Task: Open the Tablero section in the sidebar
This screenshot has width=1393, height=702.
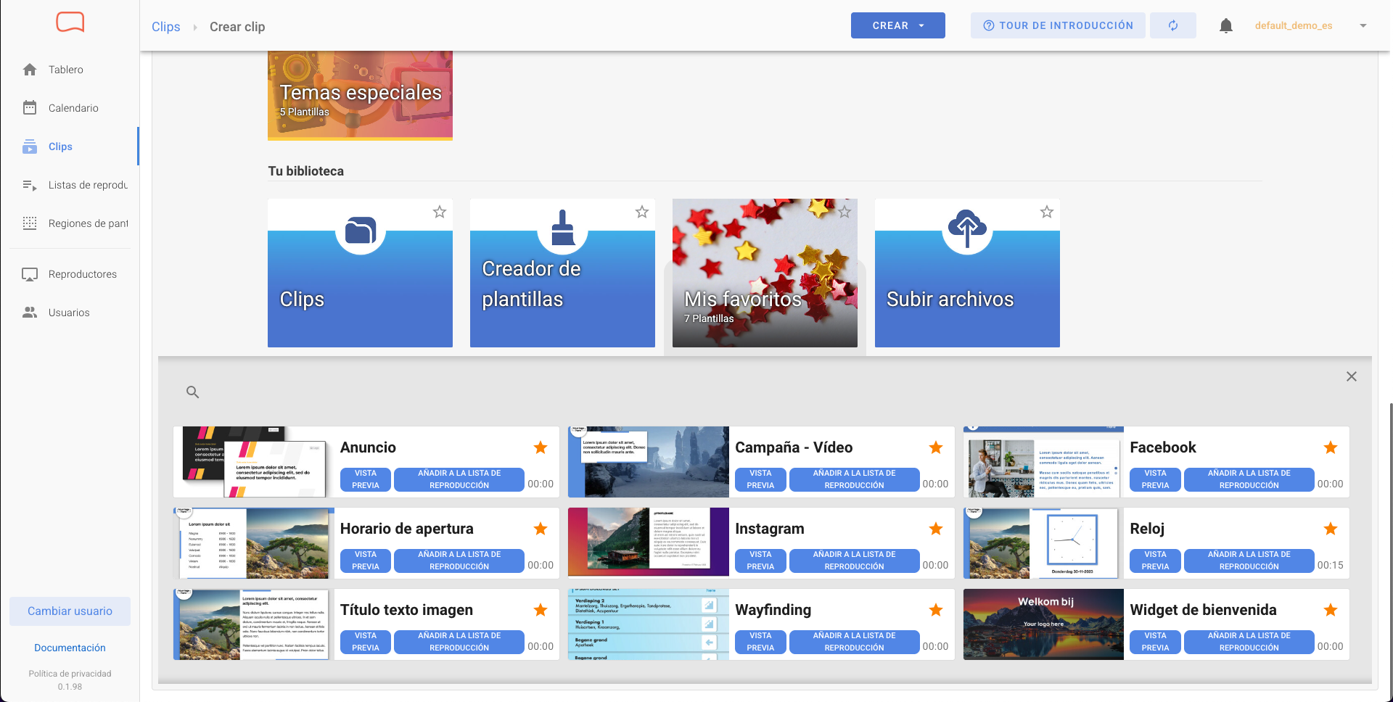Action: (67, 70)
